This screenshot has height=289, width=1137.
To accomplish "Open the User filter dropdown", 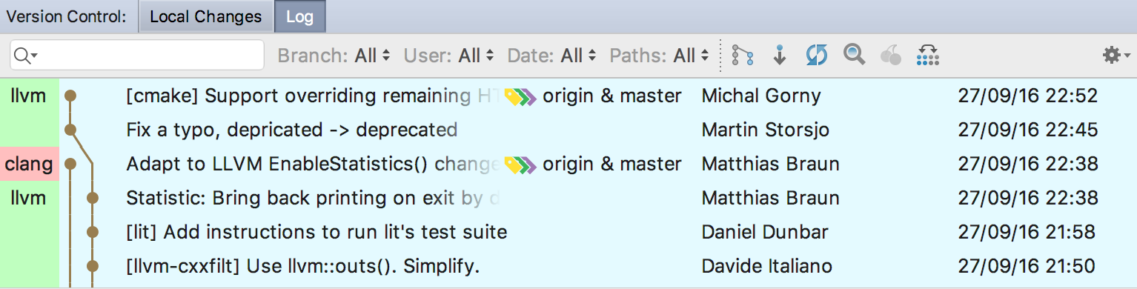I will [x=449, y=56].
